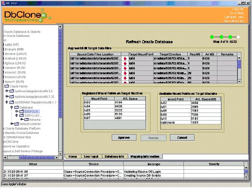The image size is (252, 188).
Task: Click the Help link in the orange header
Action: (x=236, y=13)
